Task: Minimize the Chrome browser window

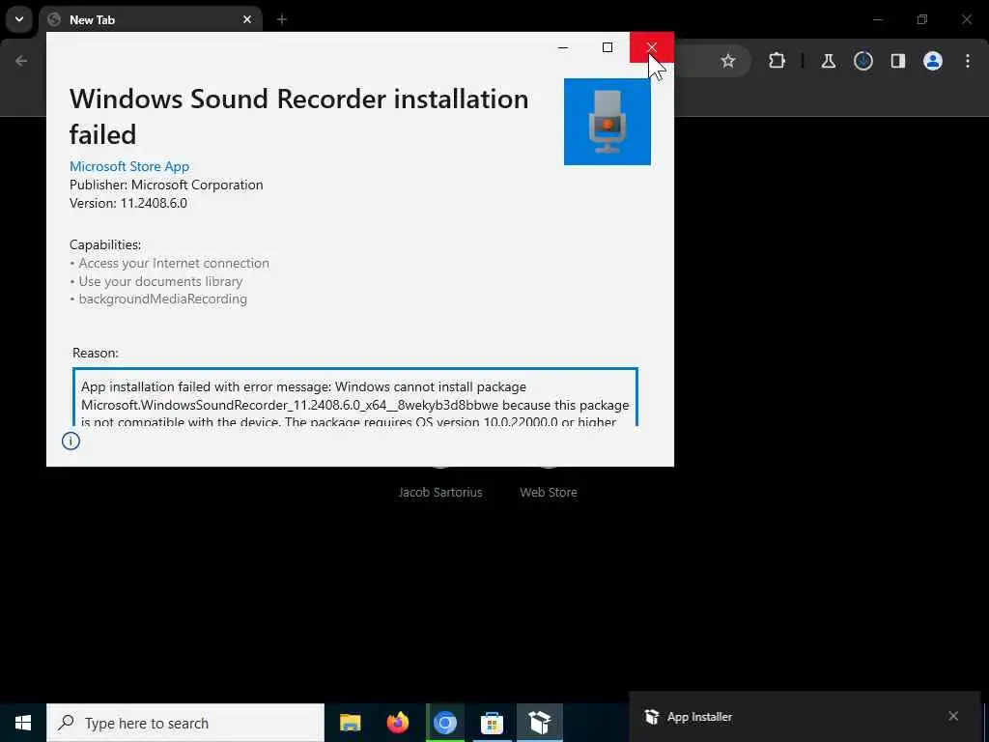Action: (x=877, y=19)
